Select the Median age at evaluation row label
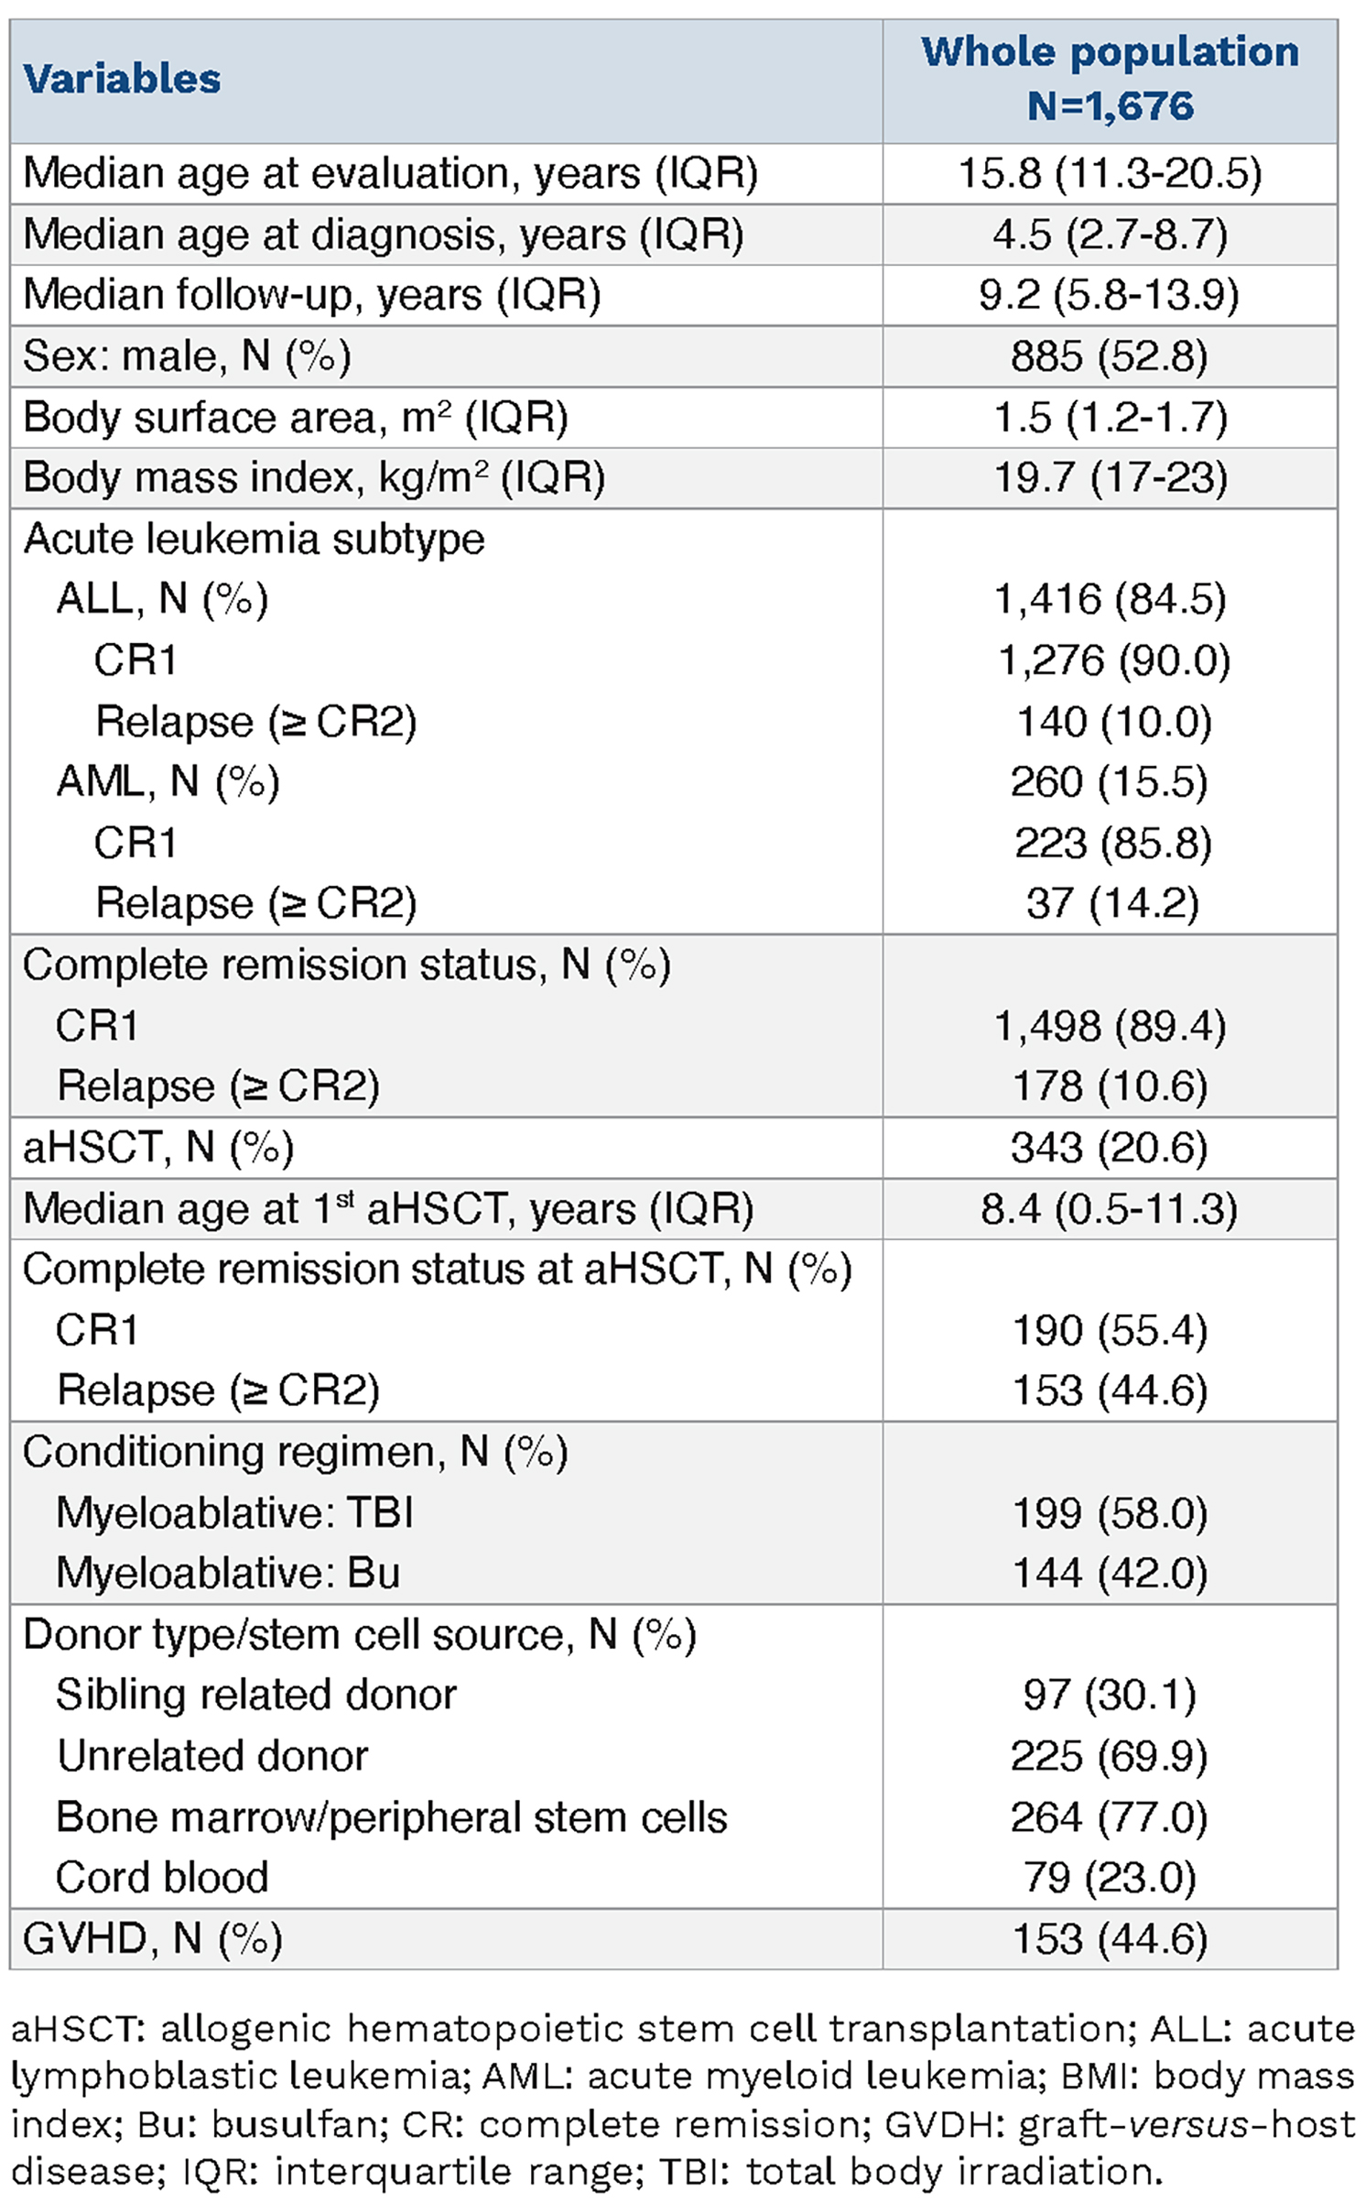The width and height of the screenshot is (1365, 2203). pyautogui.click(x=390, y=173)
